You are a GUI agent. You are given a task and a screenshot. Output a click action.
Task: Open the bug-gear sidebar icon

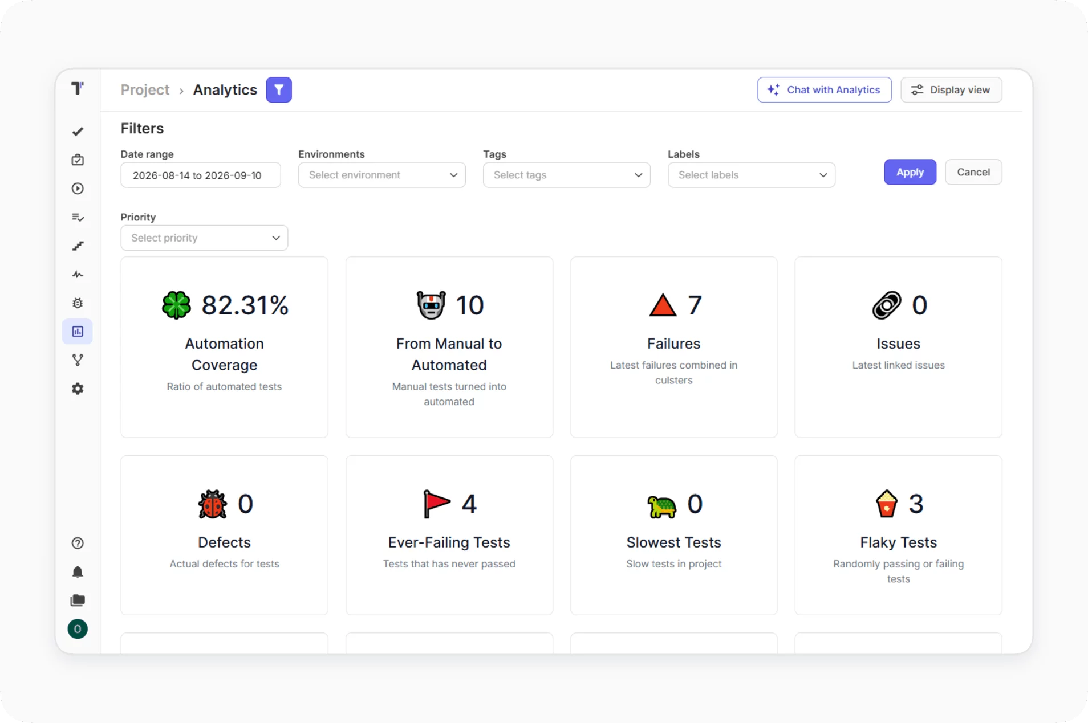pos(78,303)
